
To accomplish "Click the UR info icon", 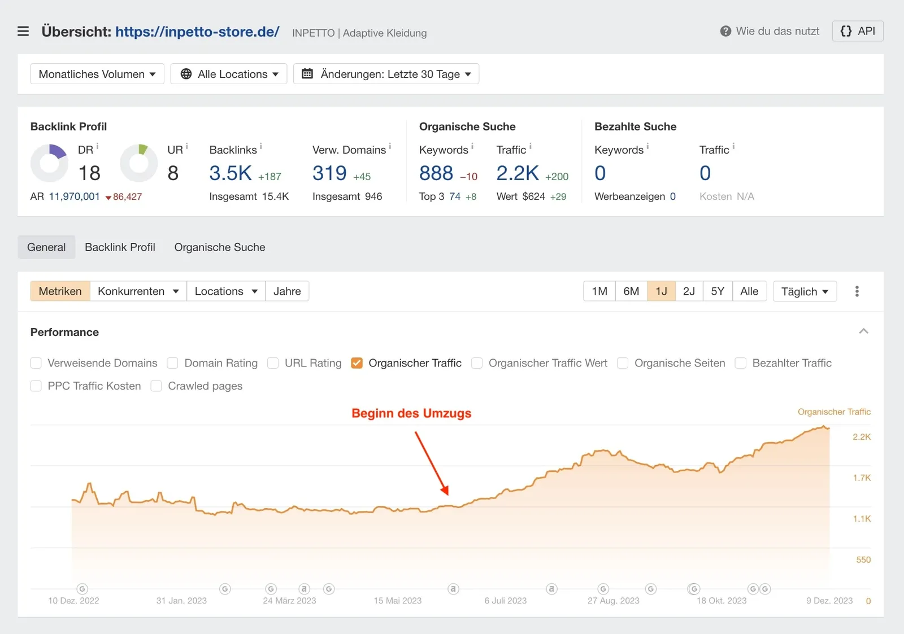I will tap(186, 146).
